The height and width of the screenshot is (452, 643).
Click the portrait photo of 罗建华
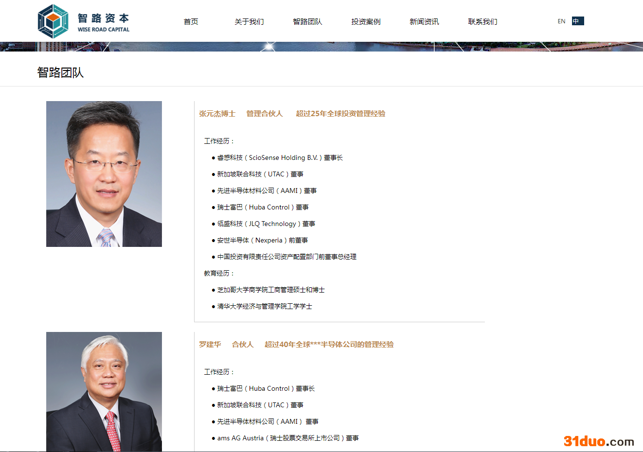coord(104,391)
